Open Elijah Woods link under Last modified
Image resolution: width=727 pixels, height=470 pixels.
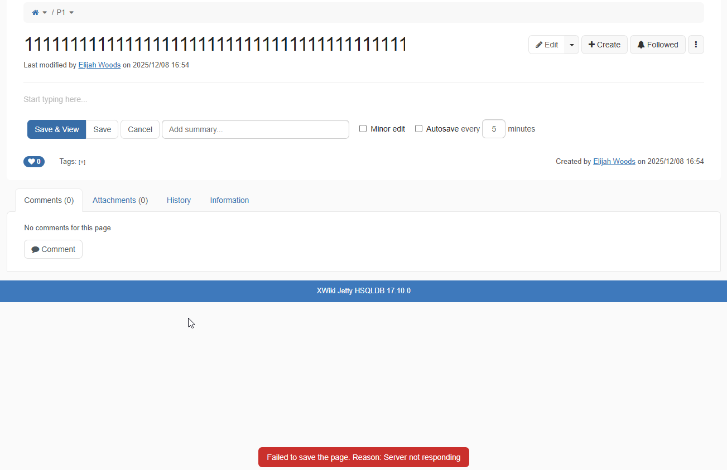click(x=99, y=65)
